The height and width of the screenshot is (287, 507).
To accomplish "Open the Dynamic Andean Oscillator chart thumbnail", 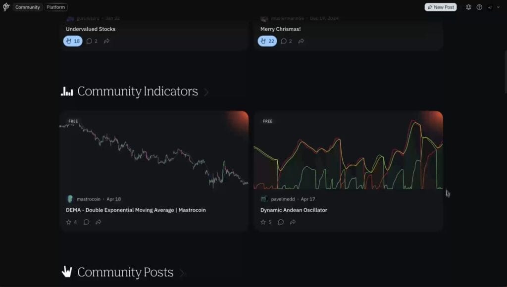I will [348, 150].
